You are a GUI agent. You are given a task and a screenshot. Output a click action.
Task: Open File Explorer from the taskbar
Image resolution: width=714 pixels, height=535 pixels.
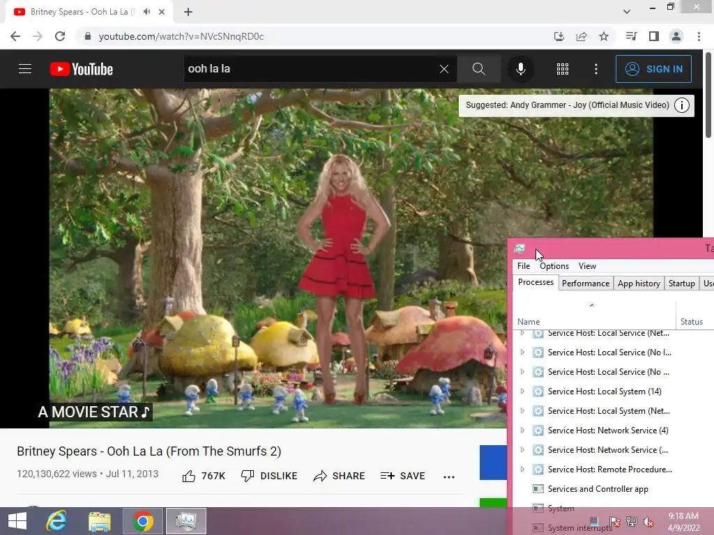[x=100, y=521]
